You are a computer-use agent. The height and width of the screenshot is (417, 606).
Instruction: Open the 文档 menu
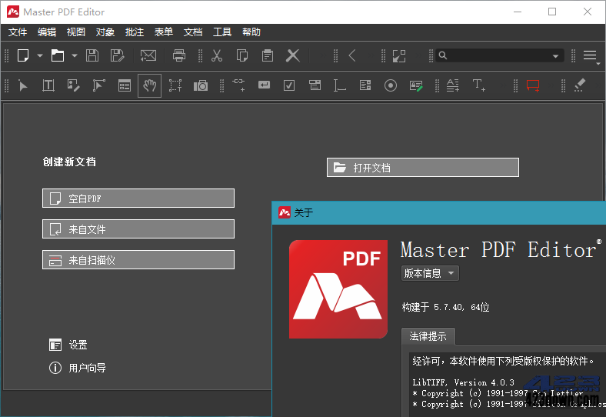pyautogui.click(x=193, y=32)
